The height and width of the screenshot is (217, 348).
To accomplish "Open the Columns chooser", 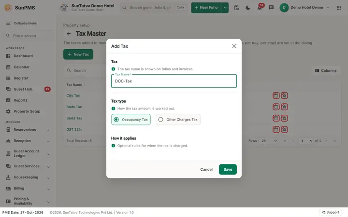I will 326,70.
